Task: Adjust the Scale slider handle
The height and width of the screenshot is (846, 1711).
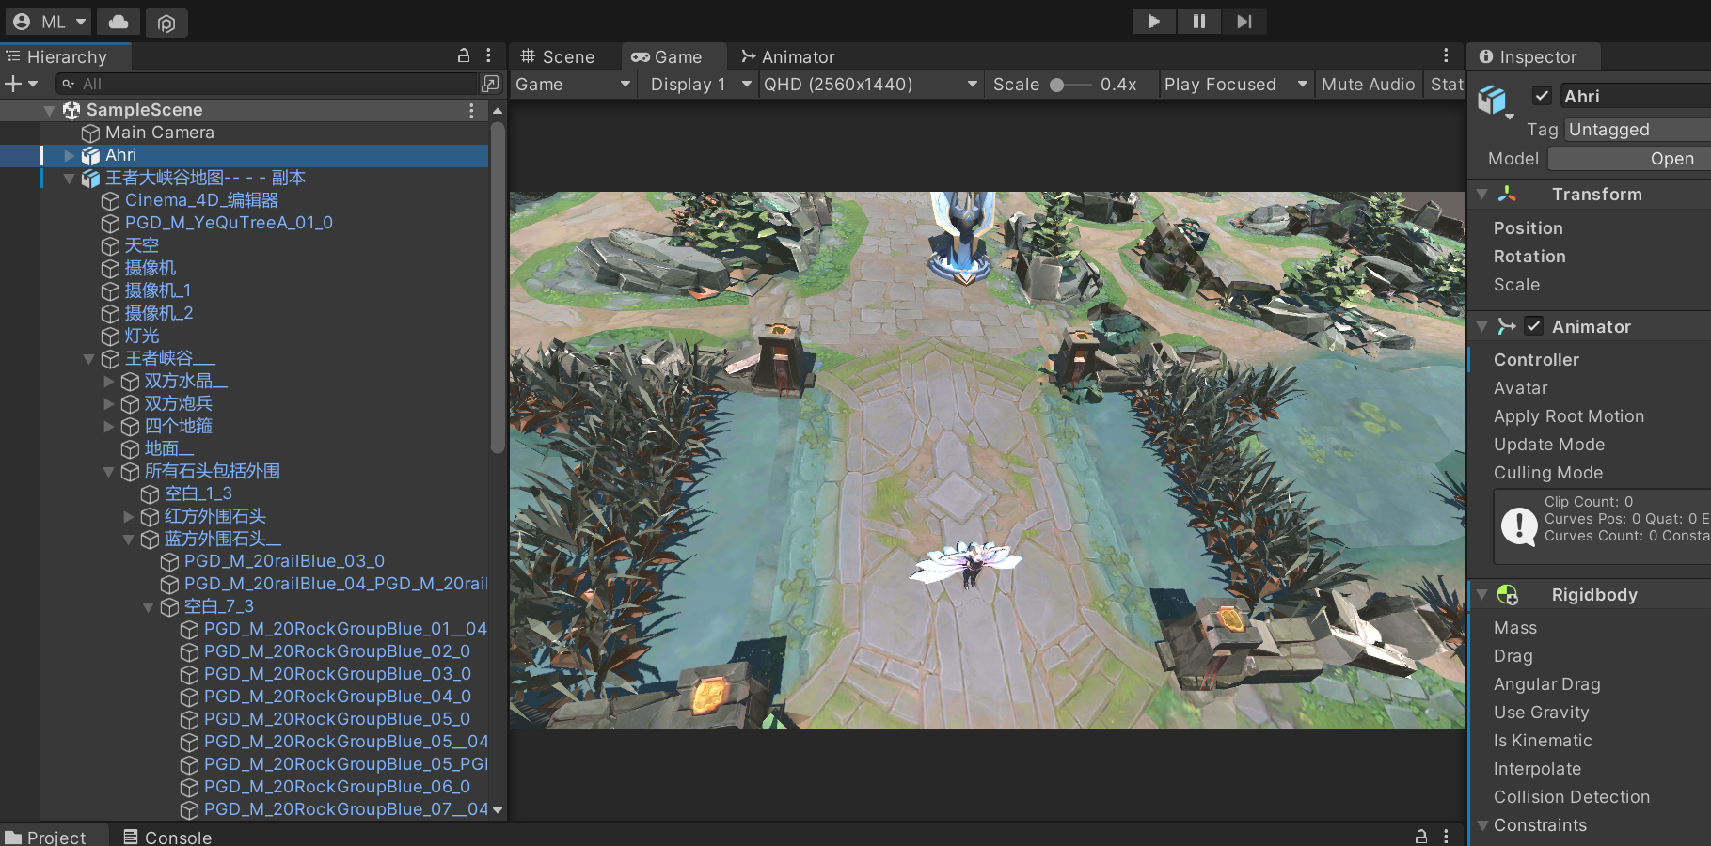Action: click(1057, 85)
